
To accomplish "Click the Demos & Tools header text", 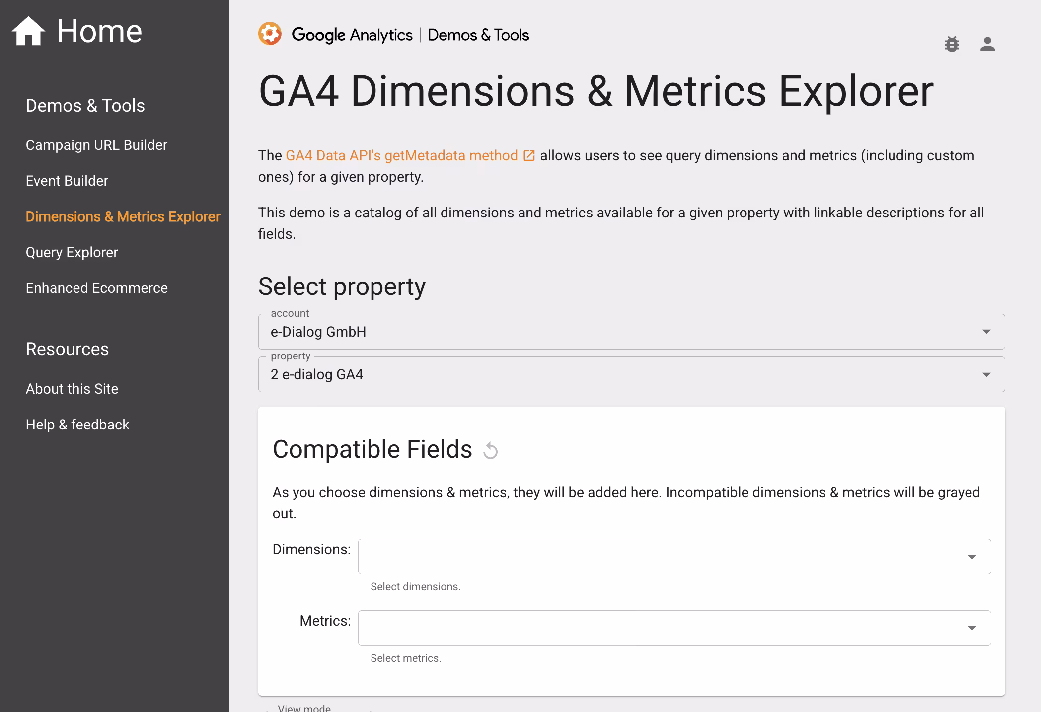I will point(478,35).
